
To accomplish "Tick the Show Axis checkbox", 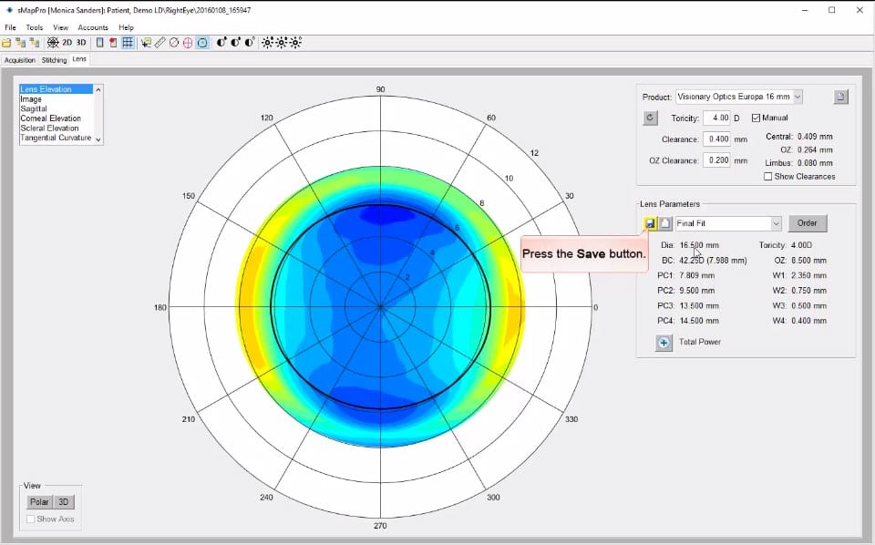I will (31, 519).
